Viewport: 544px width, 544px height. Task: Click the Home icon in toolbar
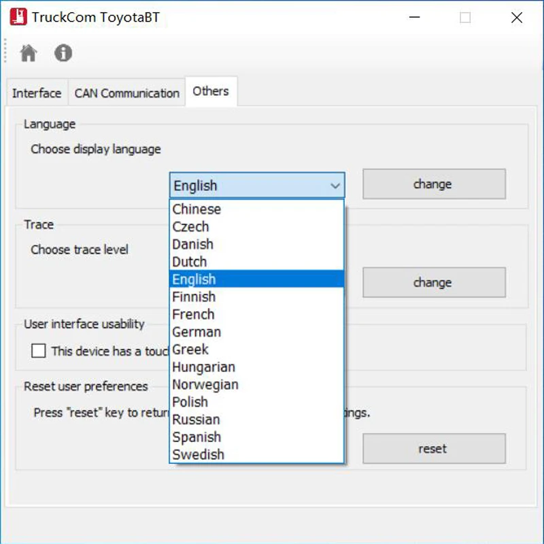click(x=29, y=53)
